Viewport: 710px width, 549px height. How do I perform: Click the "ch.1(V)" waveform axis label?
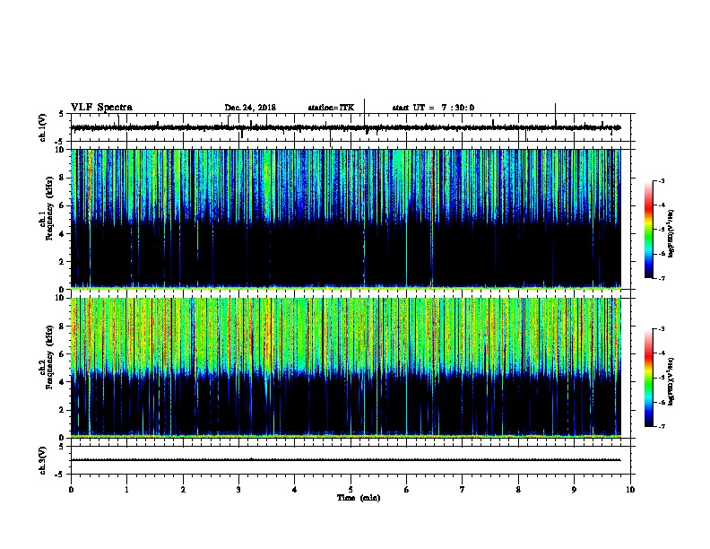click(x=43, y=127)
